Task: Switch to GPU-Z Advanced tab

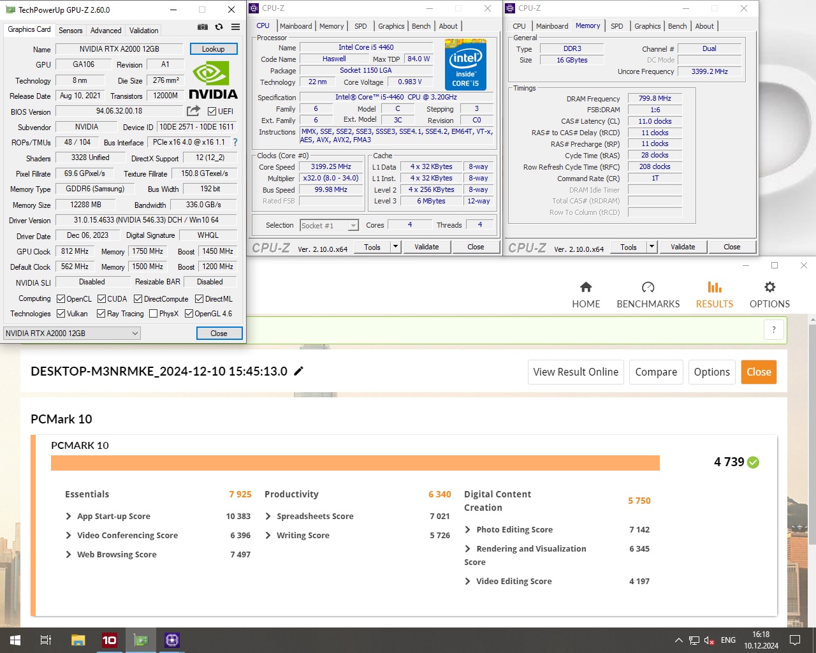Action: pos(106,30)
